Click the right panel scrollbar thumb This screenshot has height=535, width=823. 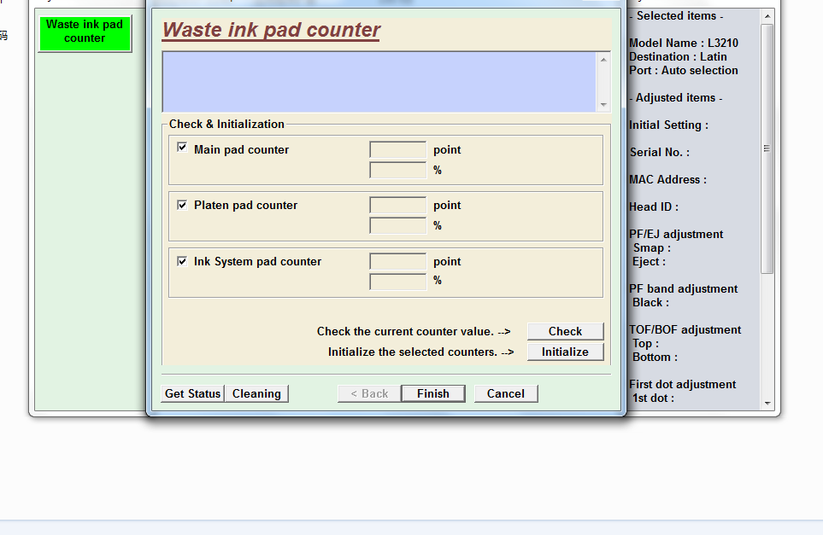(x=767, y=148)
